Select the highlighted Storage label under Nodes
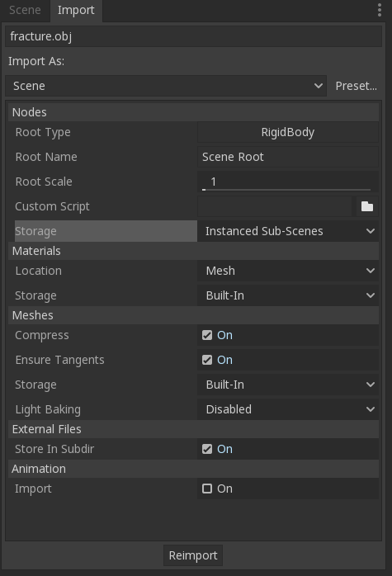The height and width of the screenshot is (576, 392). pos(106,231)
